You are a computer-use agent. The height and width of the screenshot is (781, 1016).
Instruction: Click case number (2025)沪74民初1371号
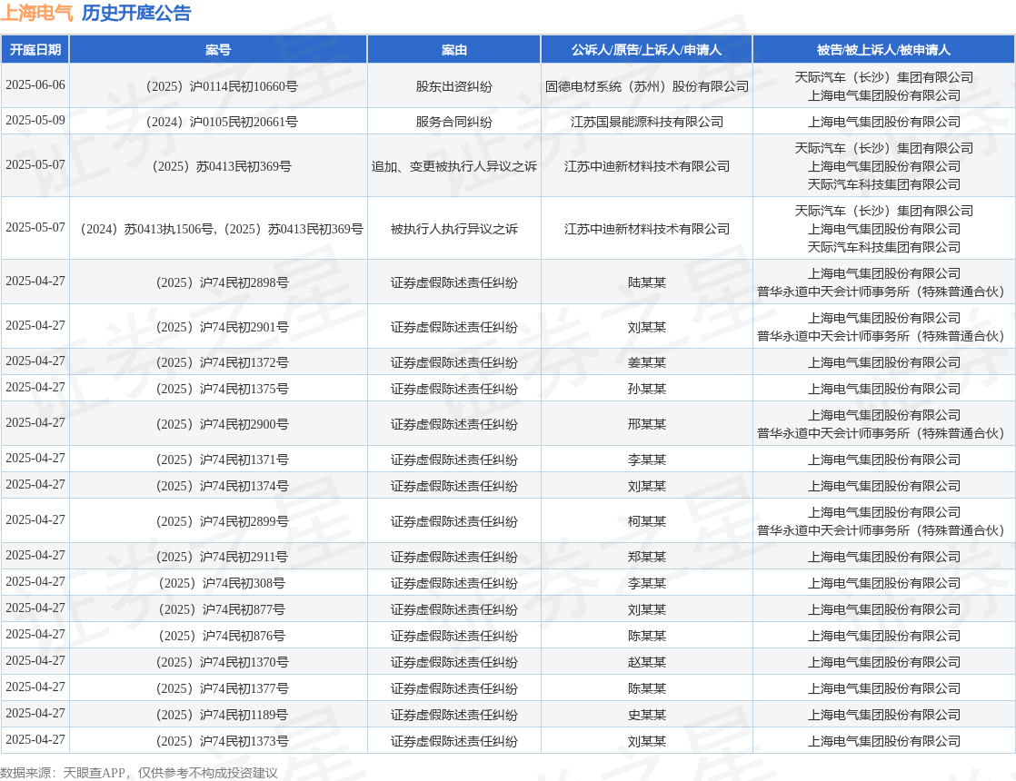point(218,460)
